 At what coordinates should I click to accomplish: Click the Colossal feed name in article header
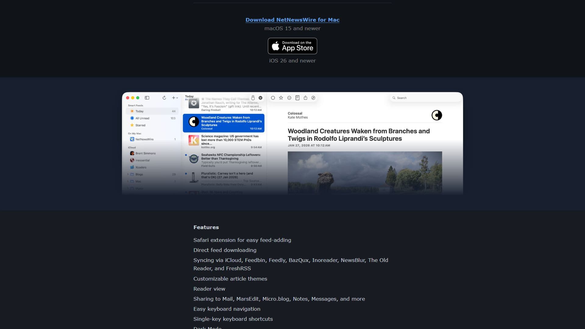[x=295, y=113]
